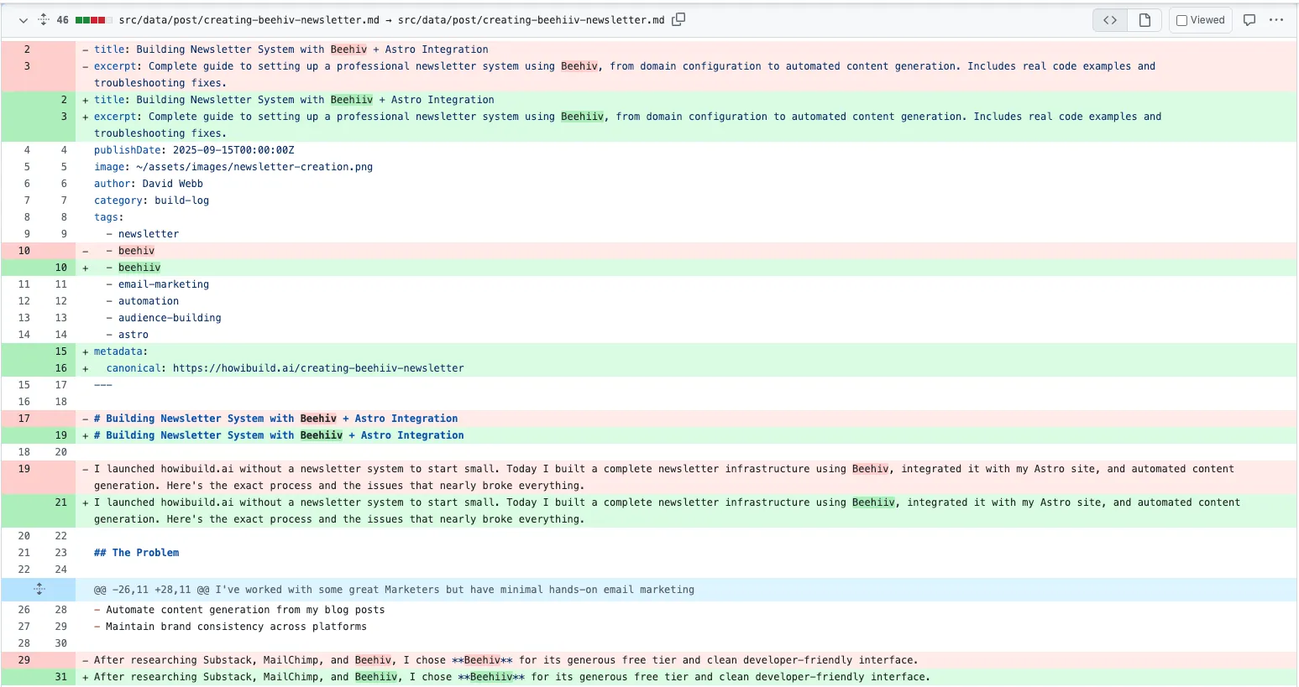
Task: Click the plus marker on added metadata line
Action: pyautogui.click(x=86, y=351)
